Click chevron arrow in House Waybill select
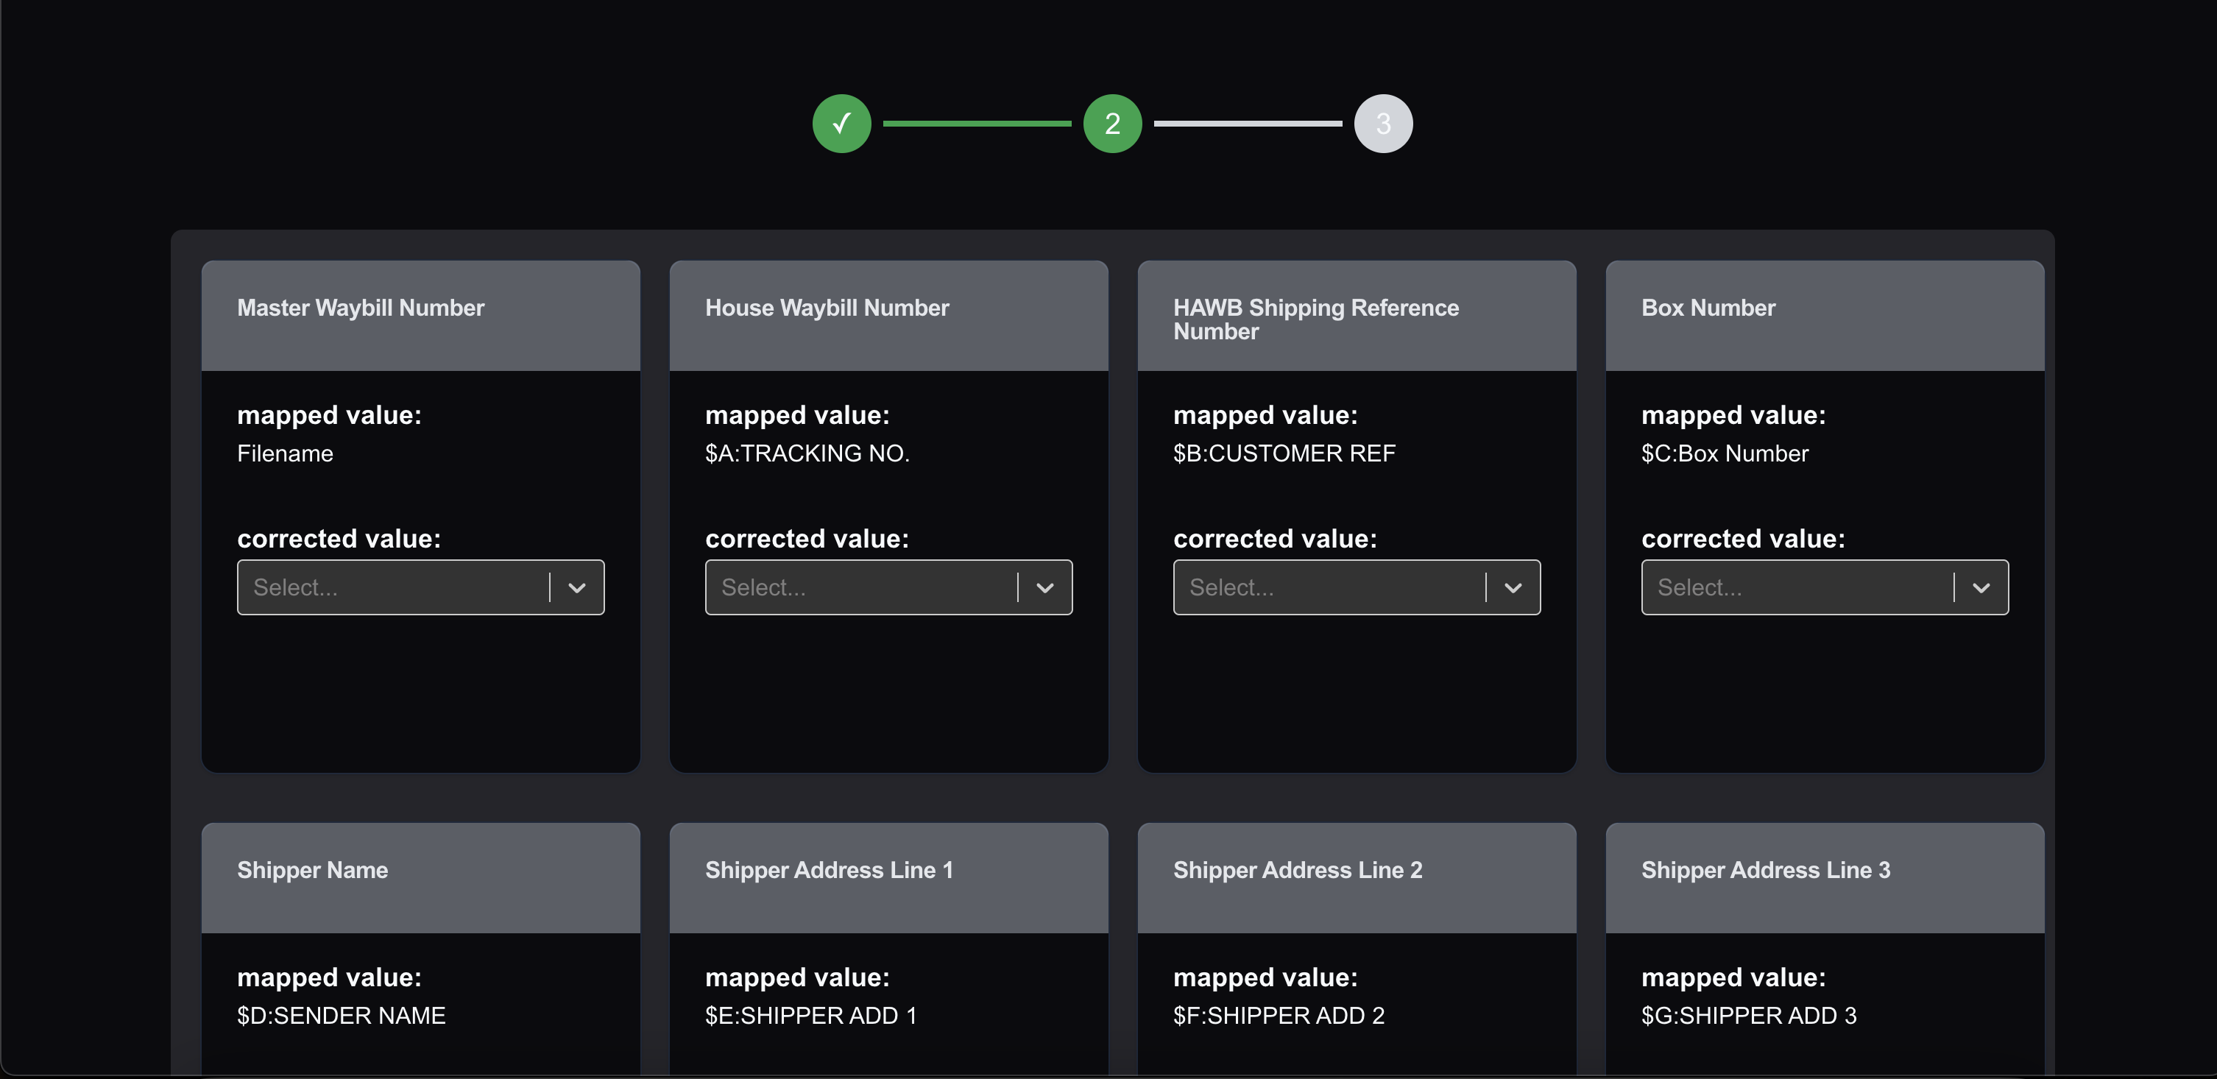The width and height of the screenshot is (2217, 1079). 1044,587
